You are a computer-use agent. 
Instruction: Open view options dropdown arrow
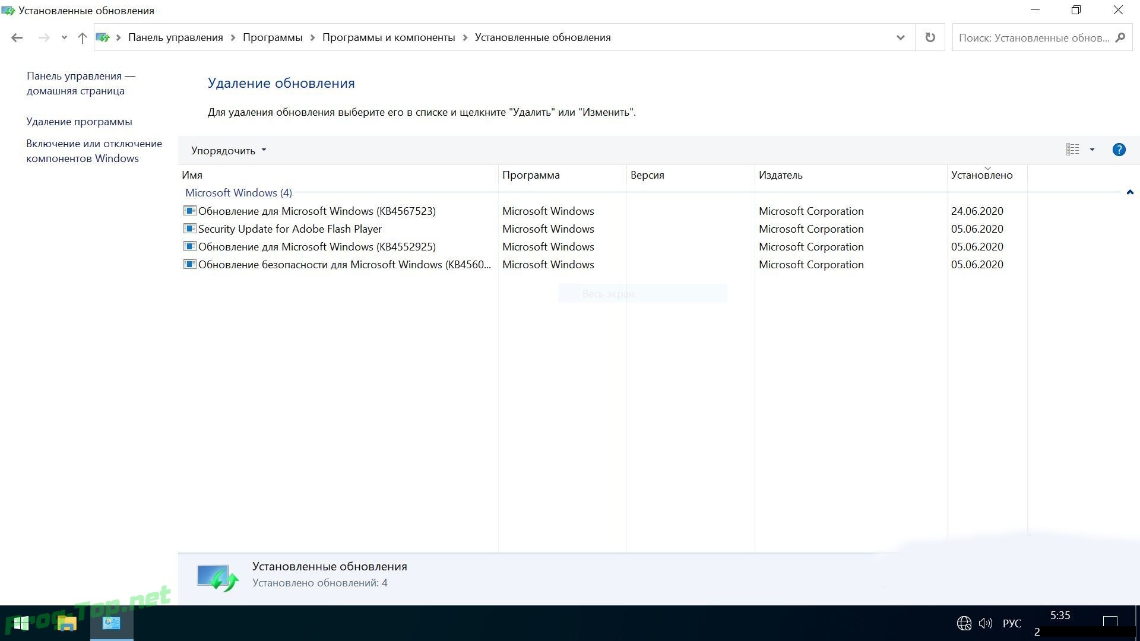click(x=1092, y=150)
